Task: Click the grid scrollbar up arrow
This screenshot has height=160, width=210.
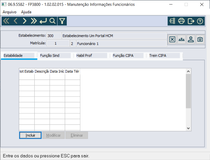Action: [x=188, y=71]
